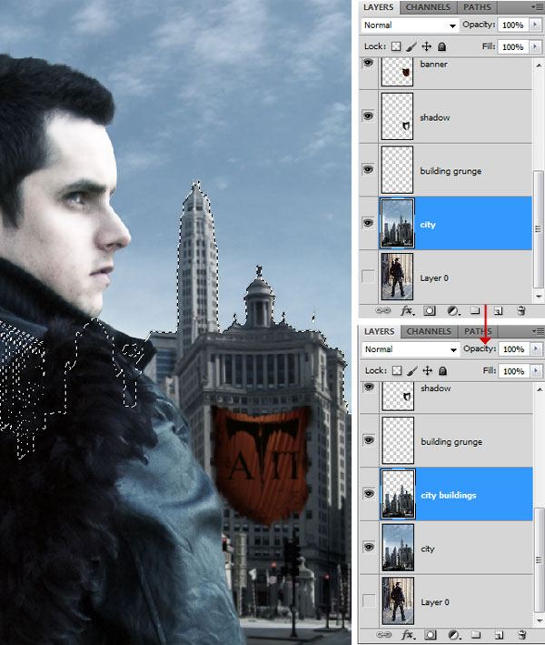Hide the highlighted city layer via its eye
This screenshot has width=545, height=645.
click(368, 223)
